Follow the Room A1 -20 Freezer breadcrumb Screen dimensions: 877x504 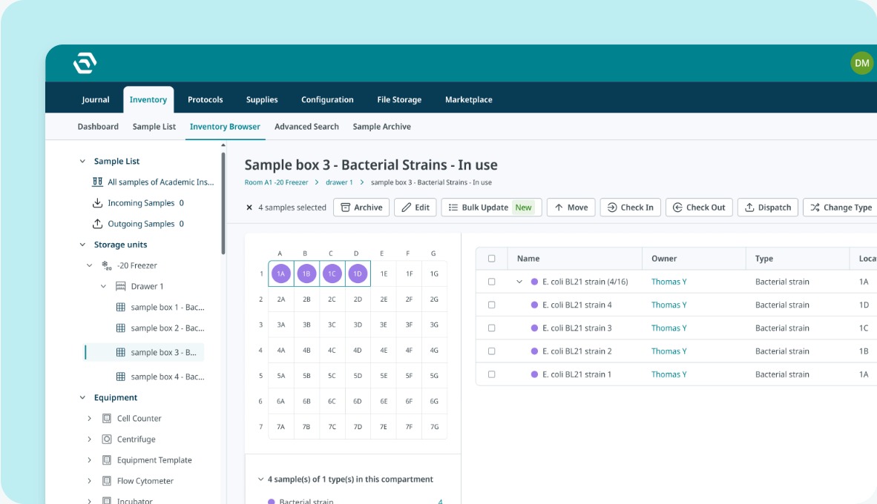pos(276,182)
